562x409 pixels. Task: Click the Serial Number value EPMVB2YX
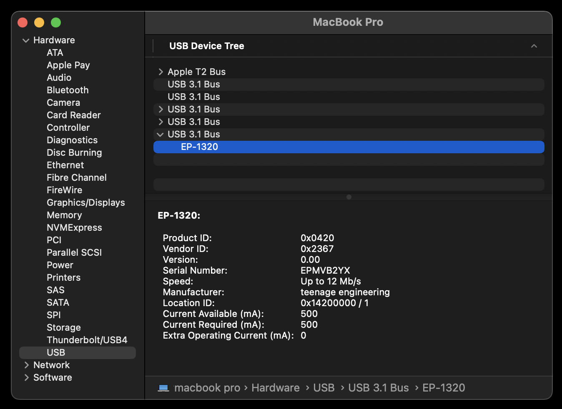point(325,271)
